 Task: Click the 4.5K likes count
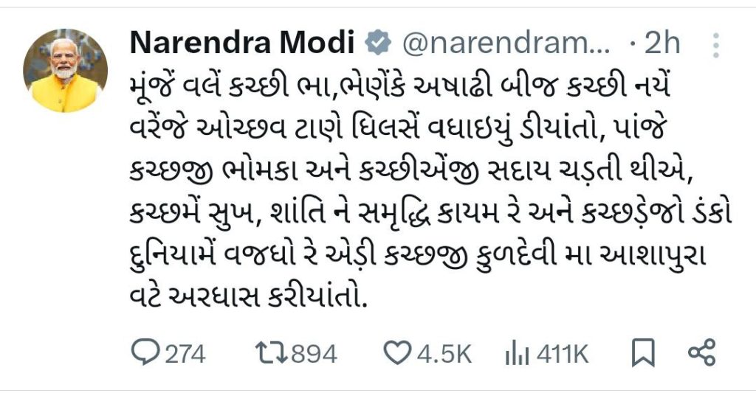pos(444,355)
